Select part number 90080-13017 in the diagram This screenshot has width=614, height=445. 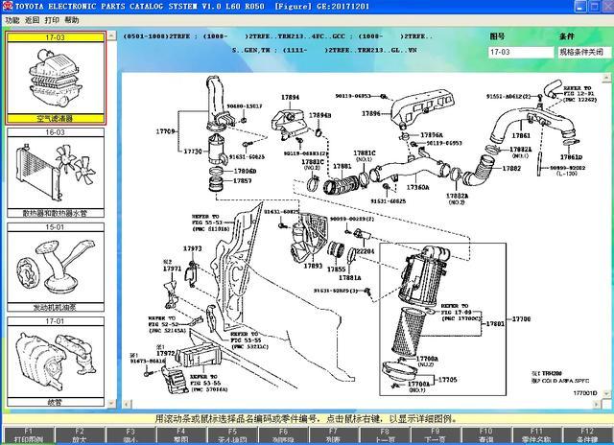point(245,106)
